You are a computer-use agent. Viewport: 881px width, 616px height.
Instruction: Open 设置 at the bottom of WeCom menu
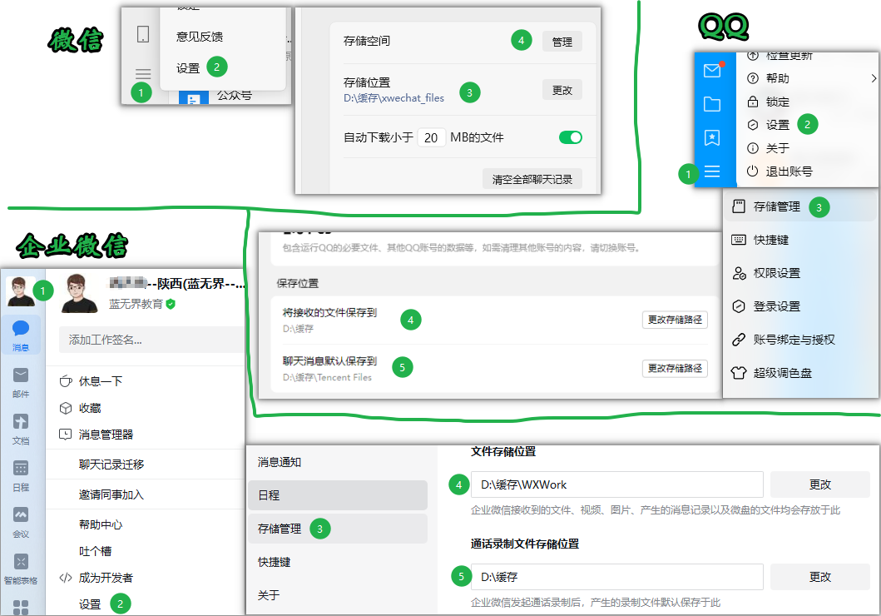click(x=90, y=604)
